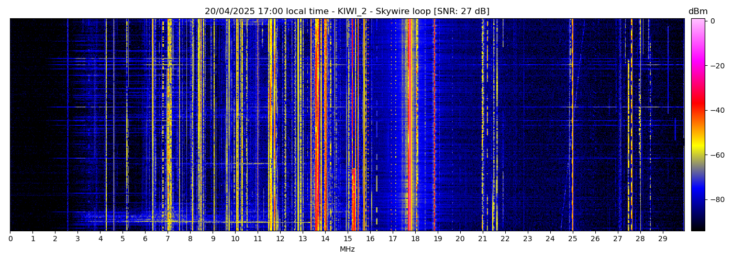Click the 18 MHz tick label on x-axis
The width and height of the screenshot is (733, 261).
(415, 239)
